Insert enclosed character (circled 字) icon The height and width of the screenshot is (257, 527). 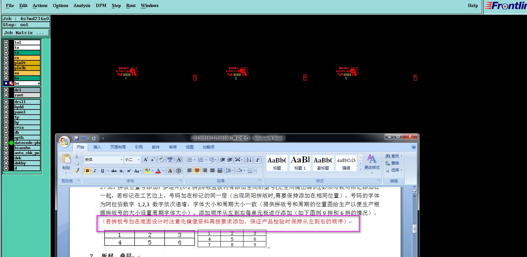tap(179, 171)
